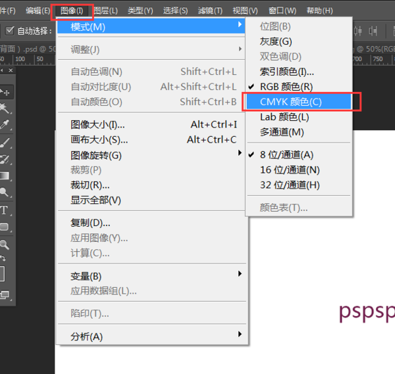Expand the 变量(B) submenu
The height and width of the screenshot is (374, 395).
click(x=151, y=276)
